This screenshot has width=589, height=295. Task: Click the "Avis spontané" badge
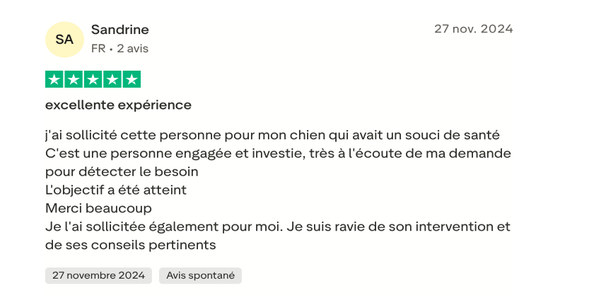tap(200, 275)
